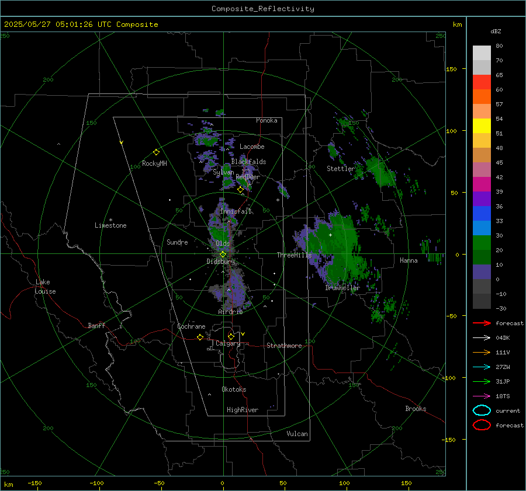Click the HighRiver label

[243, 410]
